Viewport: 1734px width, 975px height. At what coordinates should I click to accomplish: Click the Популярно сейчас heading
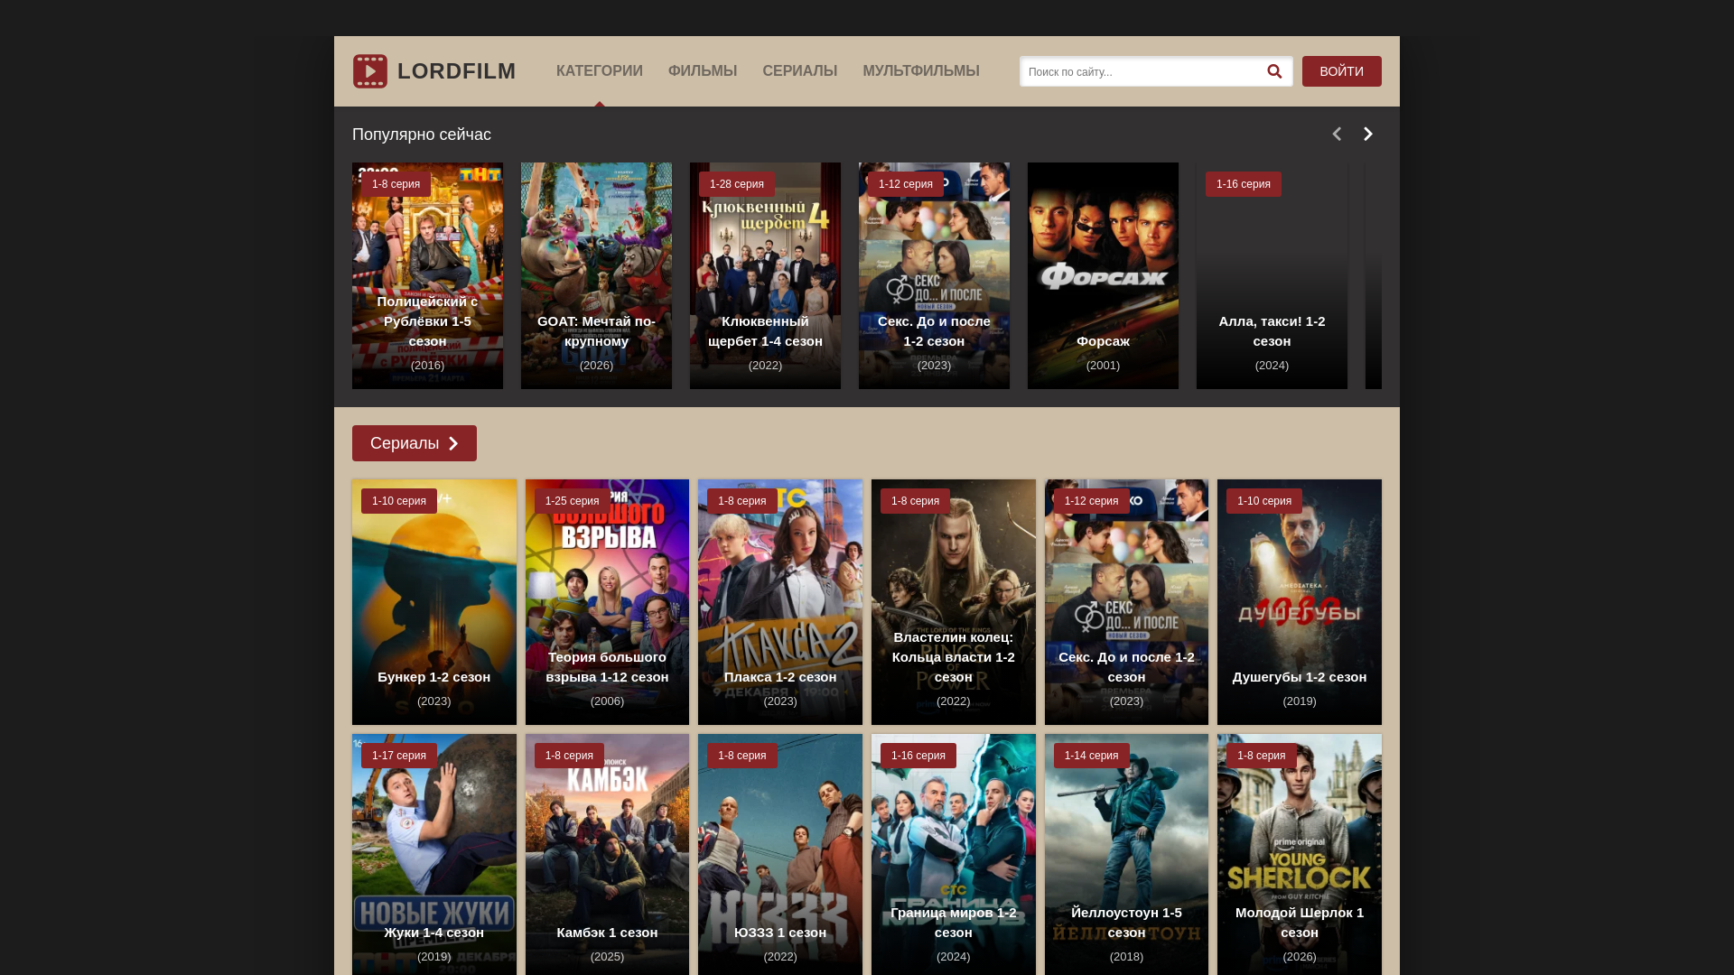coord(422,135)
